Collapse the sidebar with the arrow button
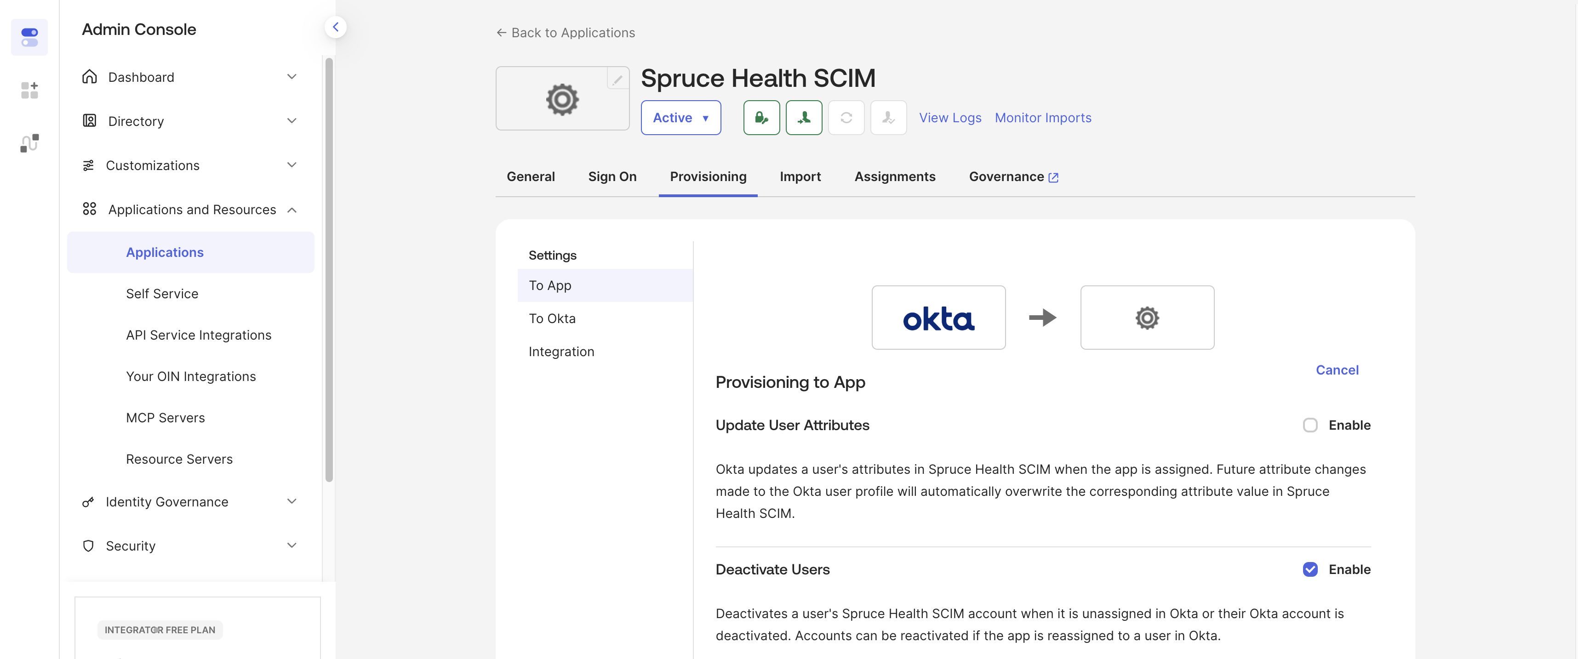The height and width of the screenshot is (659, 1578). pos(335,27)
